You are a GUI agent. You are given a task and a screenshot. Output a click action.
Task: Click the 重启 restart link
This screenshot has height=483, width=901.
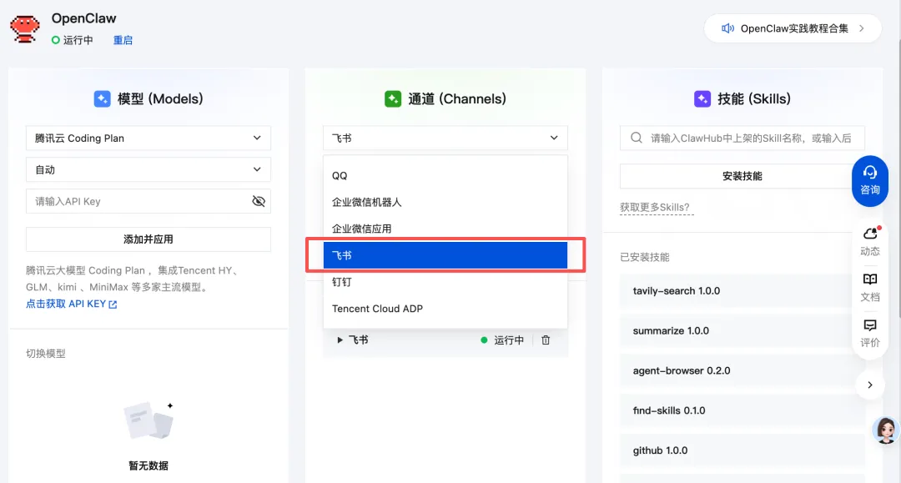tap(123, 40)
